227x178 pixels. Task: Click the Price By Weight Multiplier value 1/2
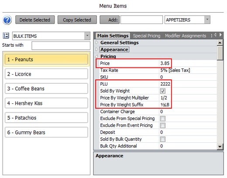pyautogui.click(x=164, y=98)
